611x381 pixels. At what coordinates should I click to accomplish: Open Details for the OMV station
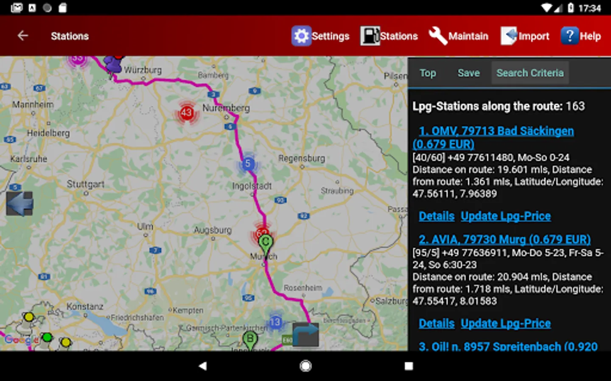pos(437,216)
